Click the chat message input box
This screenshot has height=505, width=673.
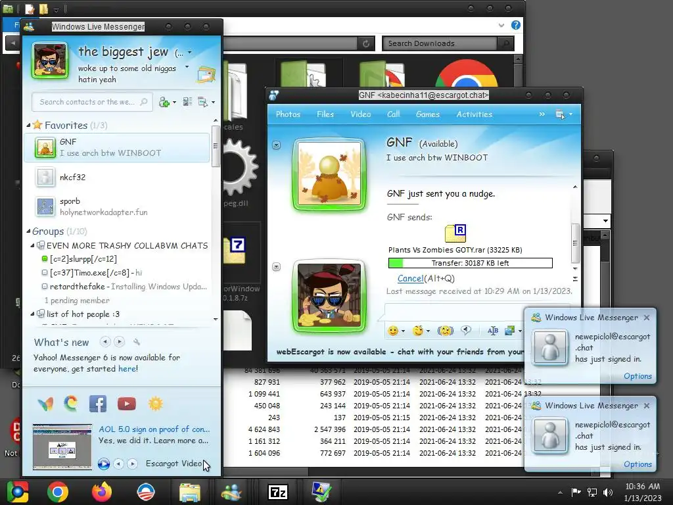pos(455,312)
